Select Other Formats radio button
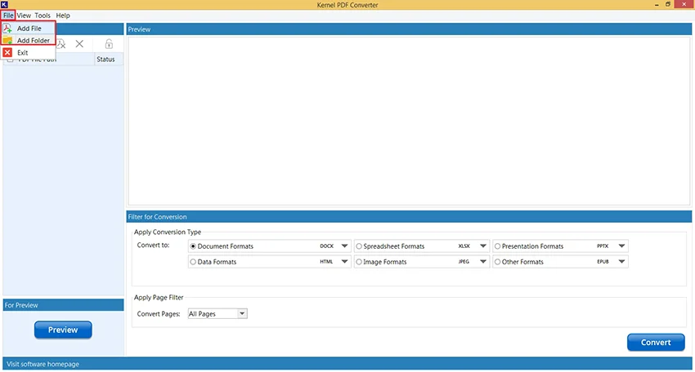695x372 pixels. (497, 262)
